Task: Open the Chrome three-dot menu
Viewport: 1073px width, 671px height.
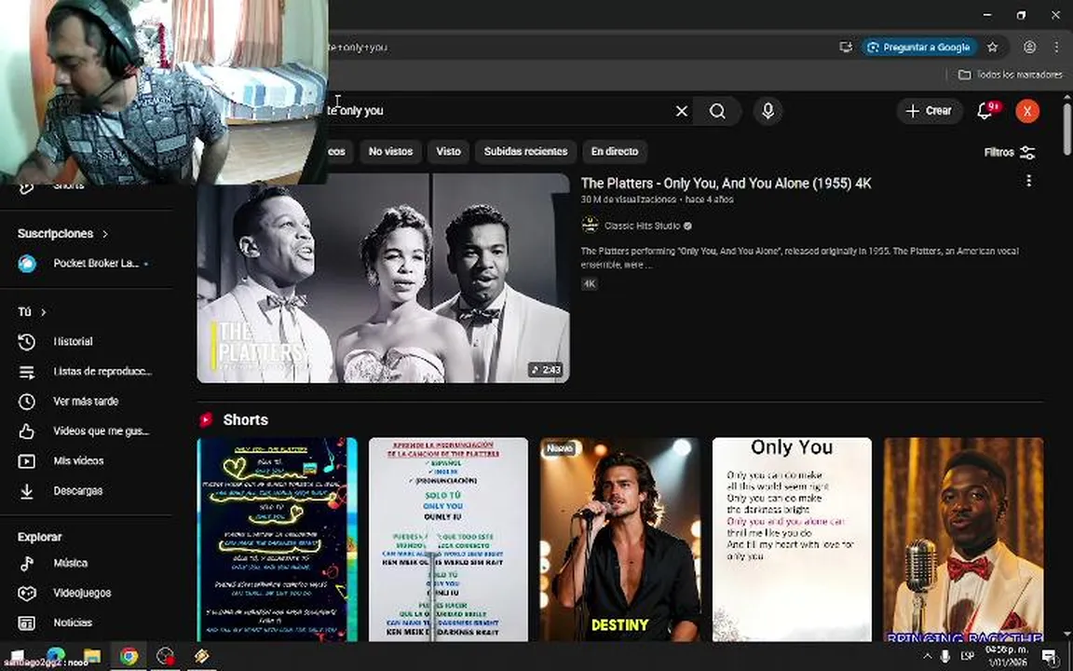Action: pos(1056,48)
